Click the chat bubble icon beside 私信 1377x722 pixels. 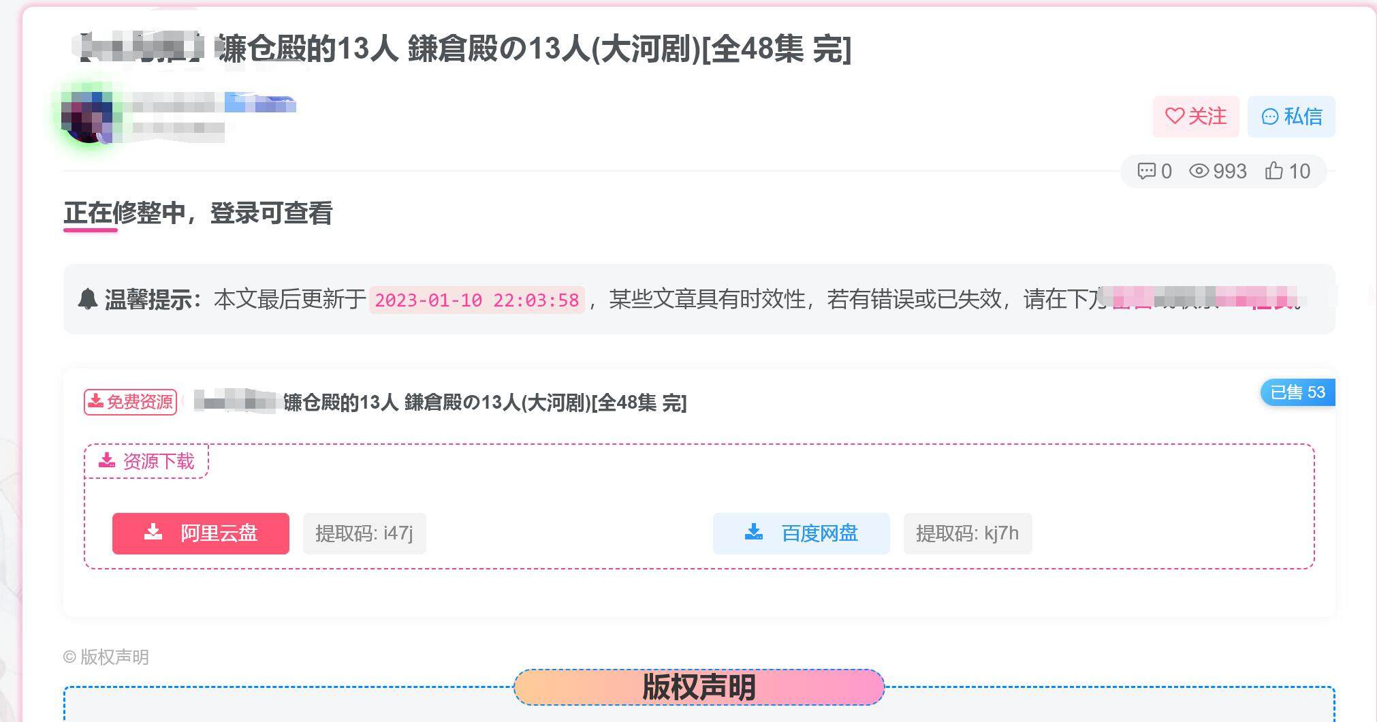1270,116
